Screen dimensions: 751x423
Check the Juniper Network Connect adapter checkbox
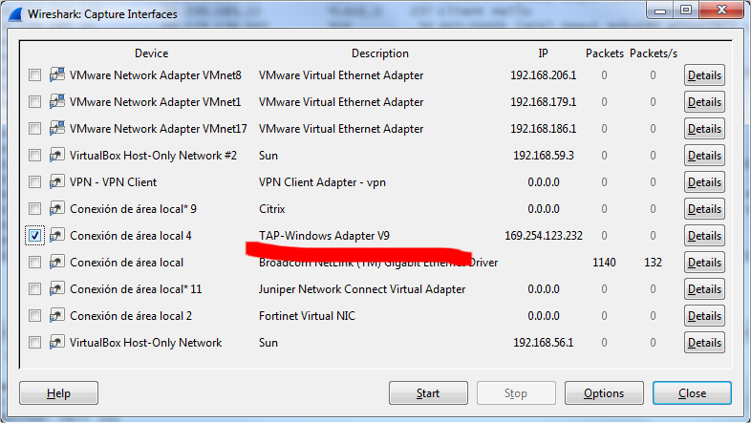[34, 289]
